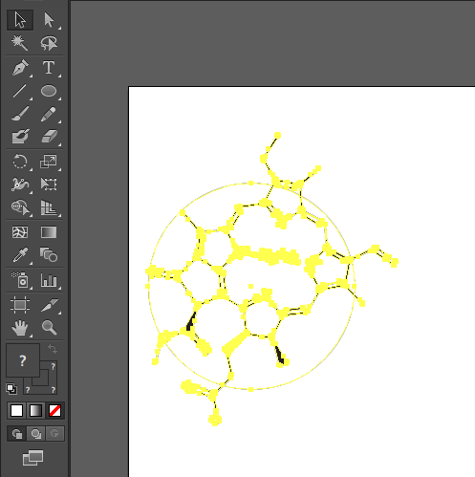Reset to default fill and stroke

pos(11,389)
